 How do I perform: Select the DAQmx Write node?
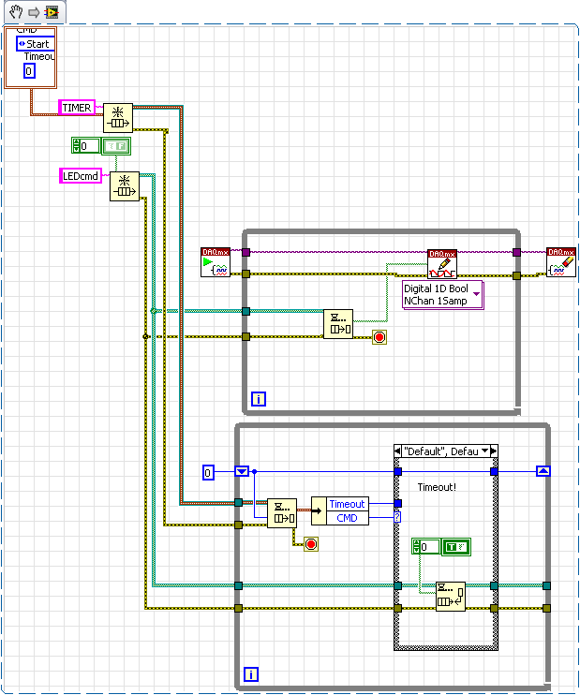[441, 263]
